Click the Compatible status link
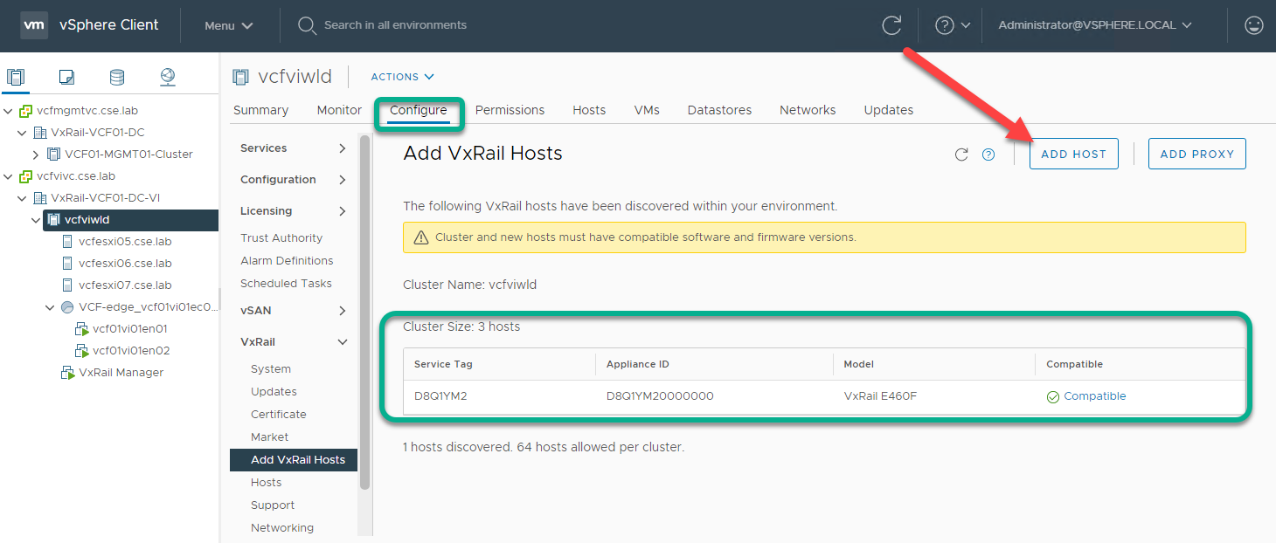This screenshot has width=1276, height=543. 1094,396
